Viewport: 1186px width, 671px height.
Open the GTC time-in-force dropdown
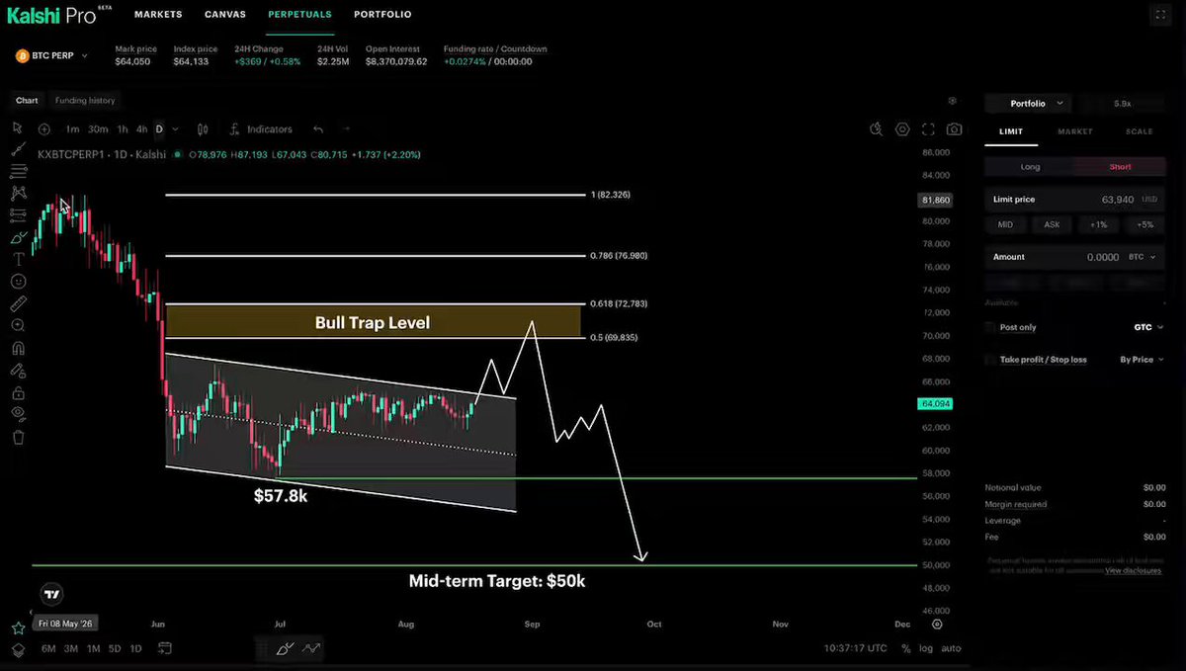click(x=1147, y=327)
